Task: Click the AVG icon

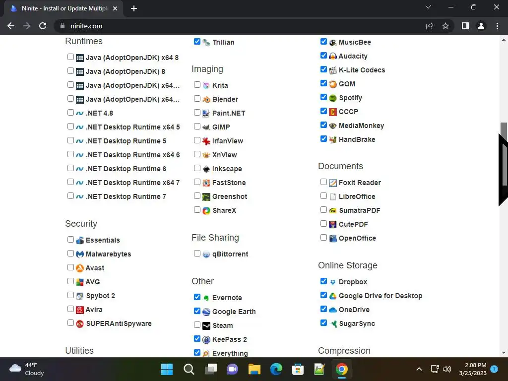Action: coord(80,282)
